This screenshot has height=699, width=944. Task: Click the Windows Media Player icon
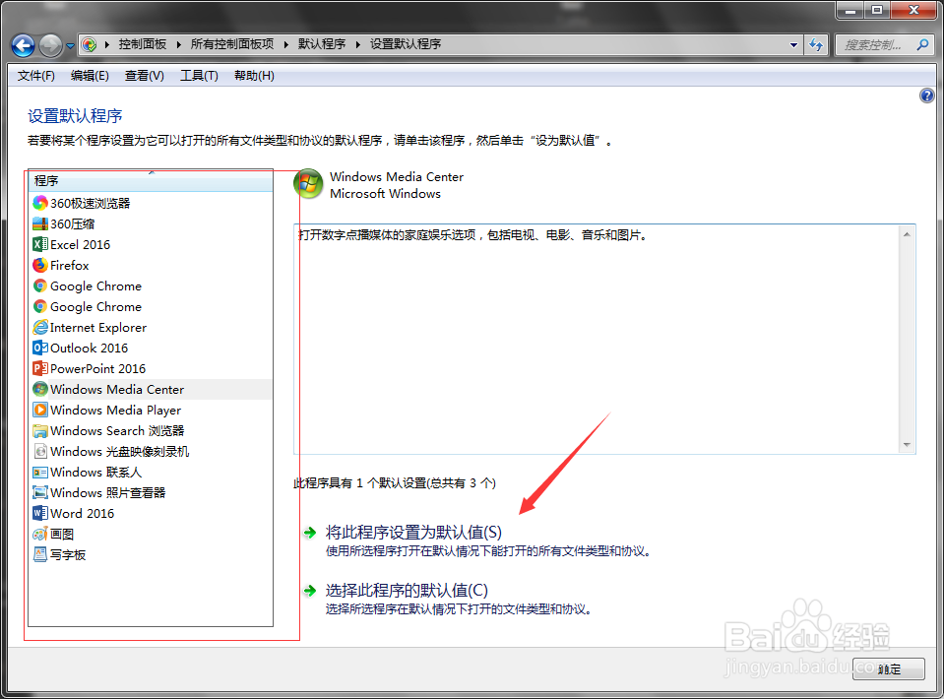40,410
